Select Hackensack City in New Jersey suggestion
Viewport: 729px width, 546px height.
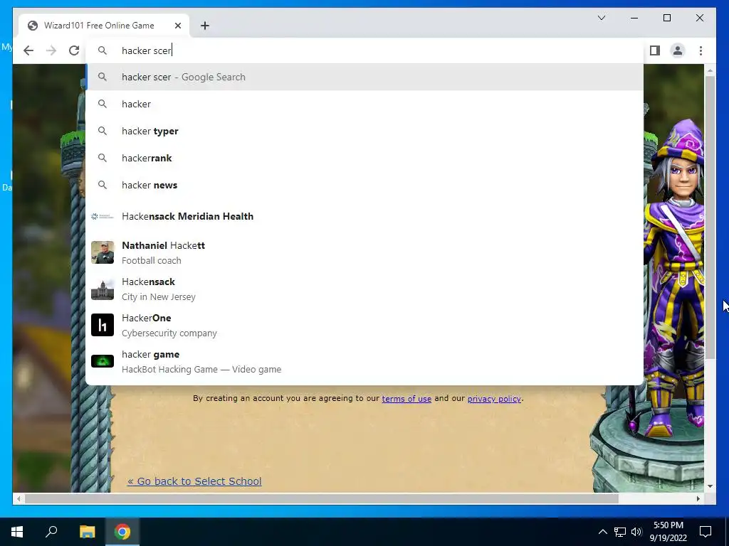(364, 289)
